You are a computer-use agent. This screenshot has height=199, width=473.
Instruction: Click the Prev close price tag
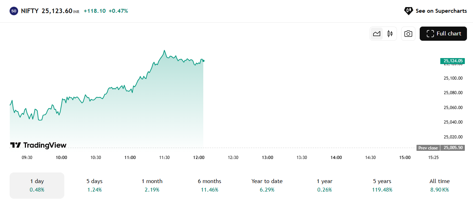[428, 148]
